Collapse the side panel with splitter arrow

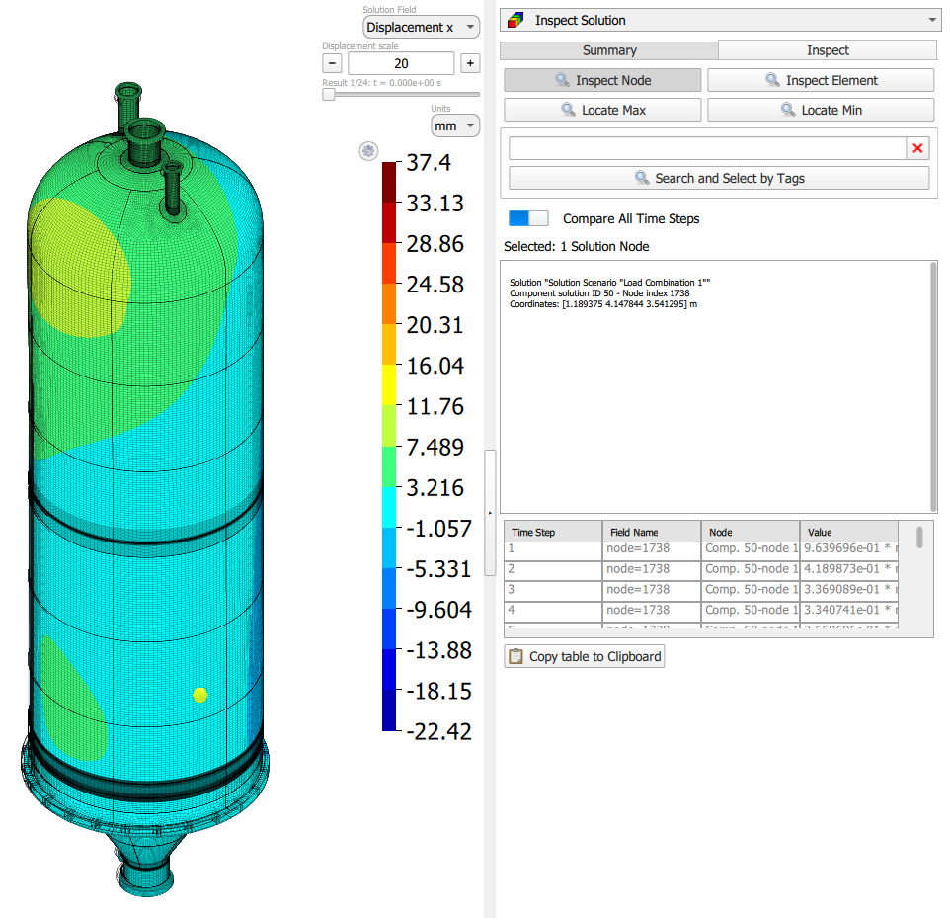coord(490,513)
